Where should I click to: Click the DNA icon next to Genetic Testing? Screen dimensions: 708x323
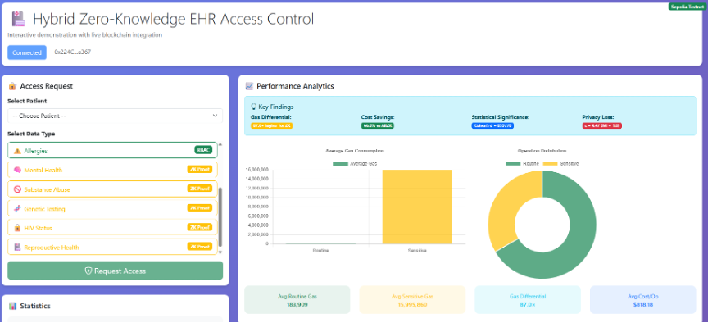17,209
